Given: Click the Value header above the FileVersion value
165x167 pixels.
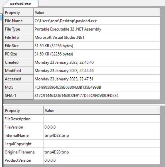Looking at the screenshot, I should 49,111.
